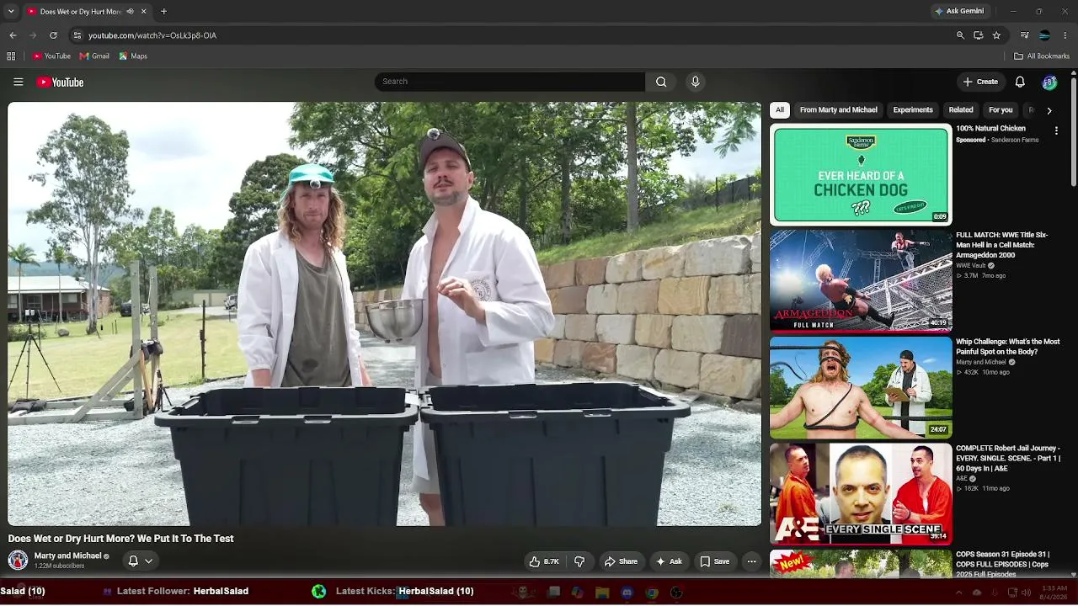This screenshot has height=606, width=1078.
Task: Open YouTube notifications bell
Action: [1020, 82]
